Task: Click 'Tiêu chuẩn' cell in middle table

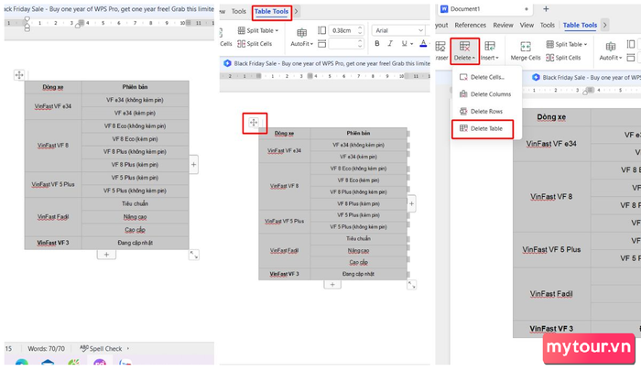Action: pos(358,238)
